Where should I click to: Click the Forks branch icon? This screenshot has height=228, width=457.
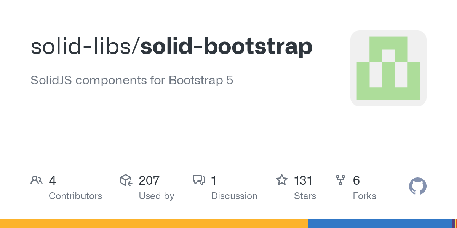(x=340, y=180)
